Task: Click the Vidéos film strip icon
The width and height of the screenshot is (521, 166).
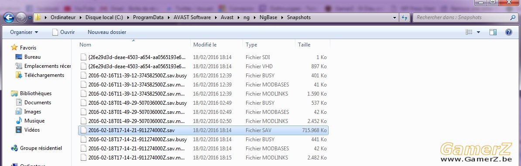Action: 19,129
